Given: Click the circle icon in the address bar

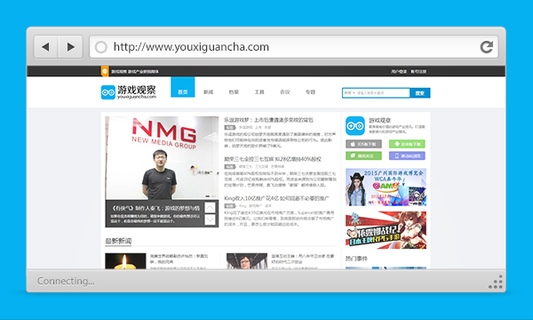Looking at the screenshot, I should click(101, 47).
